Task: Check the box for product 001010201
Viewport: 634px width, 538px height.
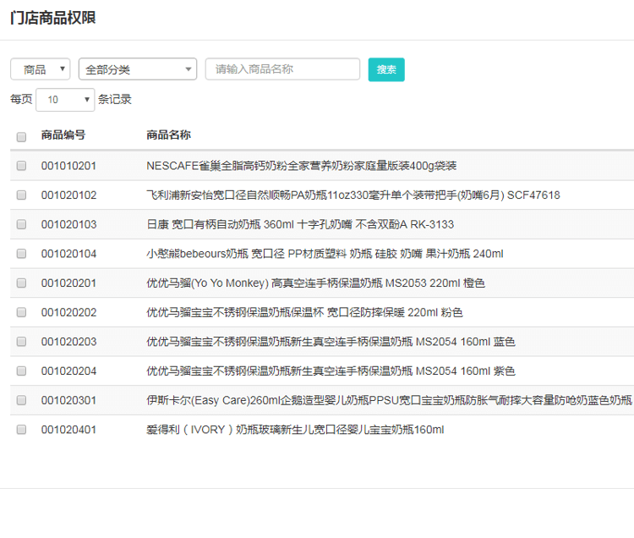Action: pos(21,166)
